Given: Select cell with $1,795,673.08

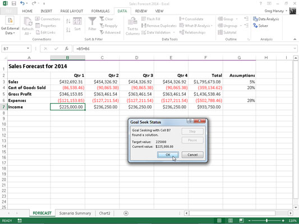Looking at the screenshot, I should 205,82.
